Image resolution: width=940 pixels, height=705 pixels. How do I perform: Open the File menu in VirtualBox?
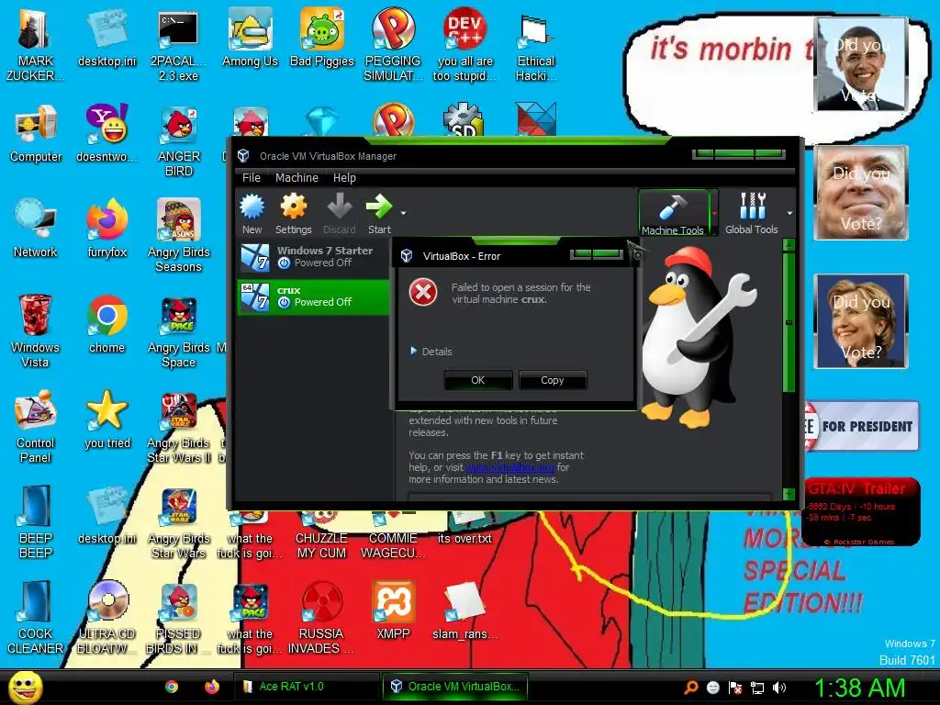tap(252, 178)
